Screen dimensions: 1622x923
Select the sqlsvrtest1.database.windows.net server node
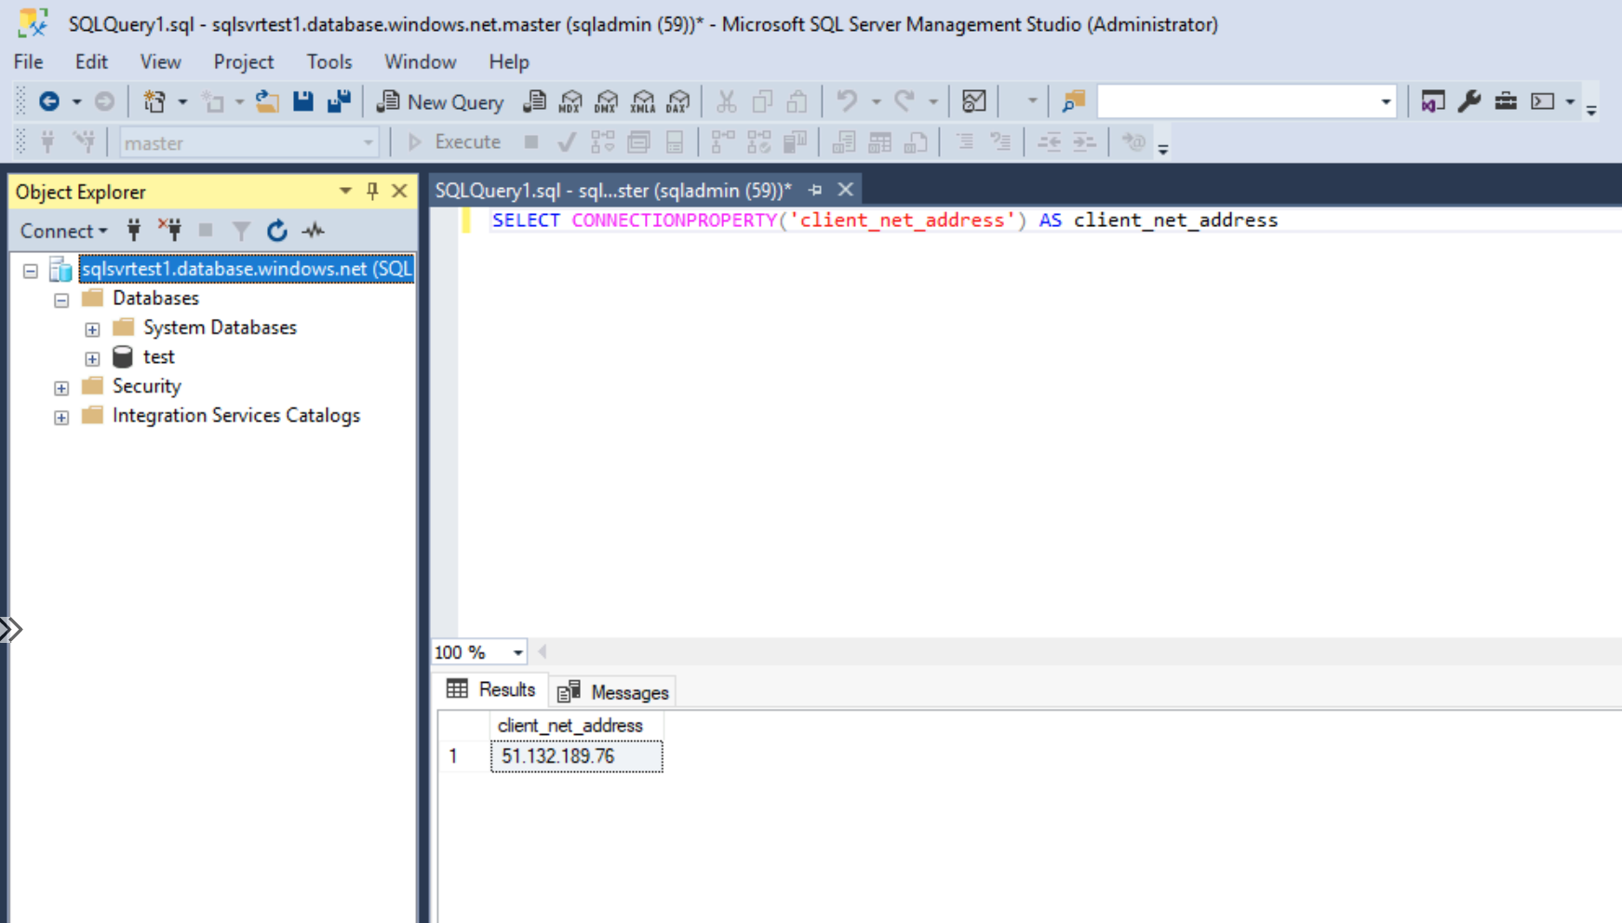click(247, 269)
